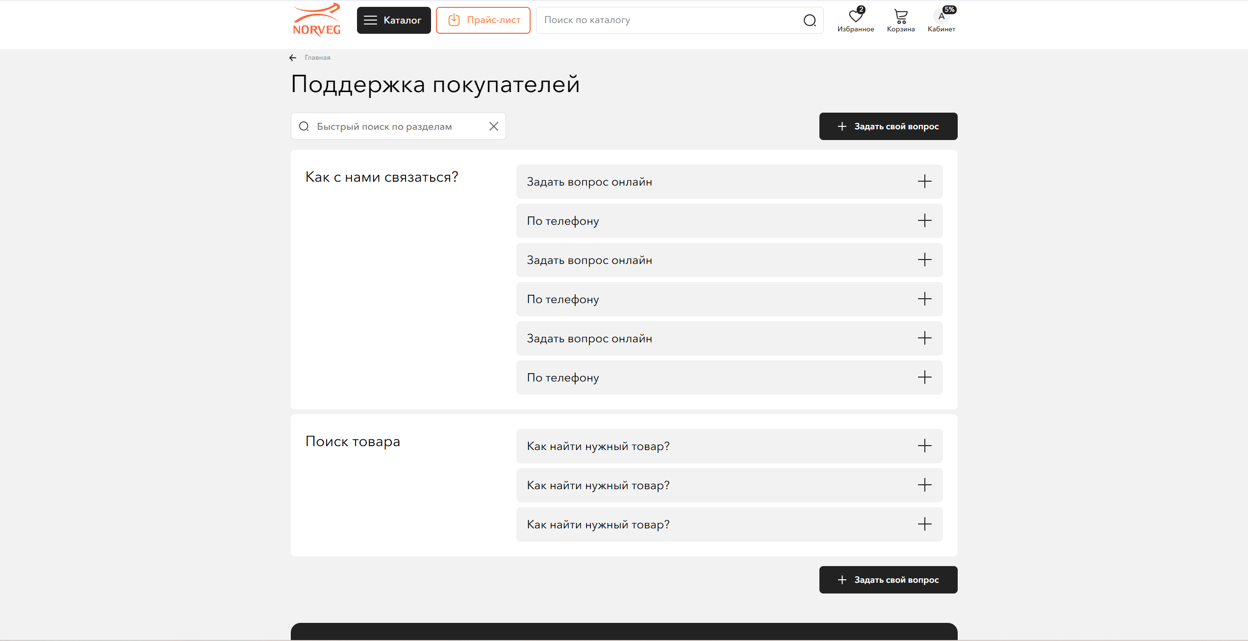Click magnifier icon in quick section search
Viewport: 1248px width, 641px height.
pos(304,126)
